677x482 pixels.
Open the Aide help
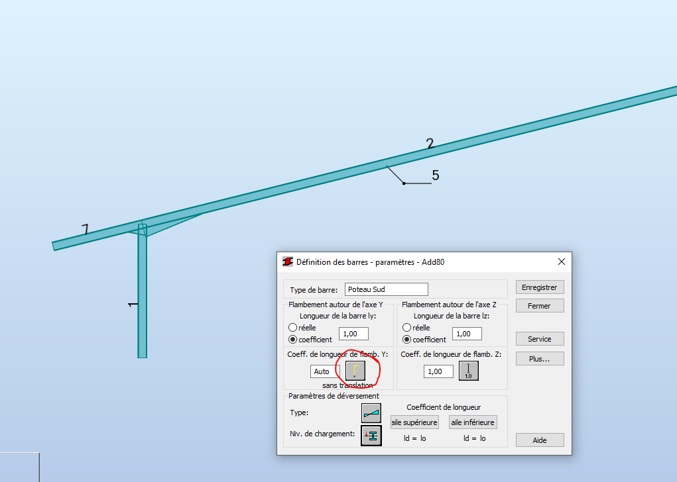pos(539,440)
